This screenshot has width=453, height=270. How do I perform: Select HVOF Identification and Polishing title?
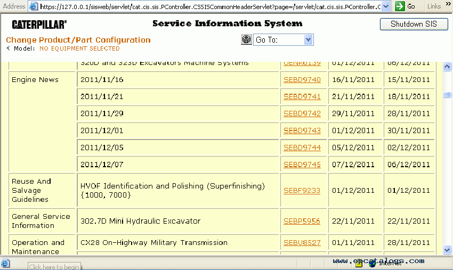click(178, 190)
